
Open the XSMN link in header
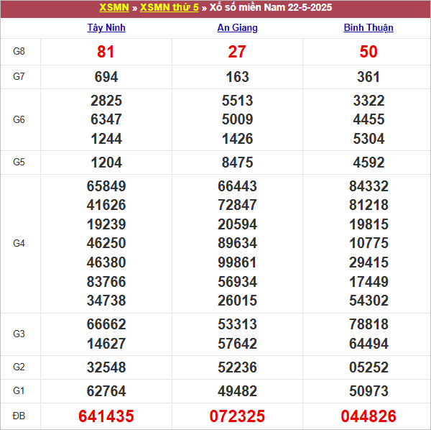coord(114,7)
